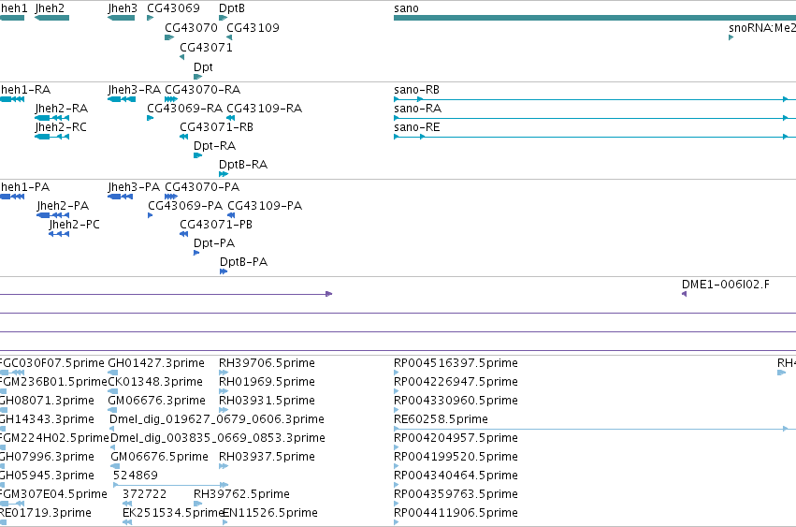Image resolution: width=796 pixels, height=527 pixels.
Task: Click EST Dmel_dig_019627_0679_0606.3prime
Action: tap(217, 419)
